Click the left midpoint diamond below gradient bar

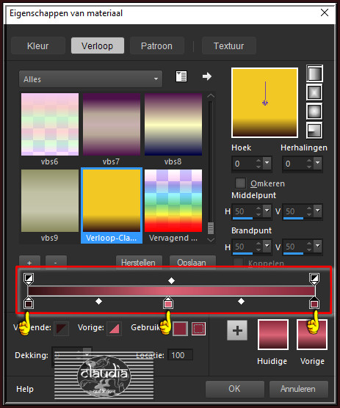[x=98, y=302]
